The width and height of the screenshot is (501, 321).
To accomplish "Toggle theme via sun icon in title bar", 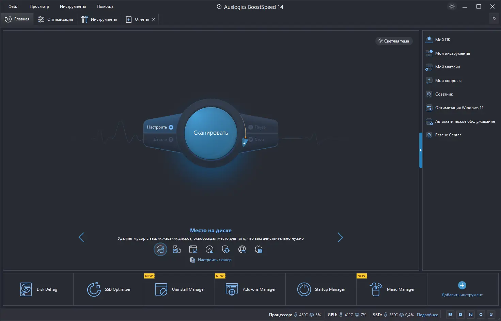I will click(x=452, y=6).
